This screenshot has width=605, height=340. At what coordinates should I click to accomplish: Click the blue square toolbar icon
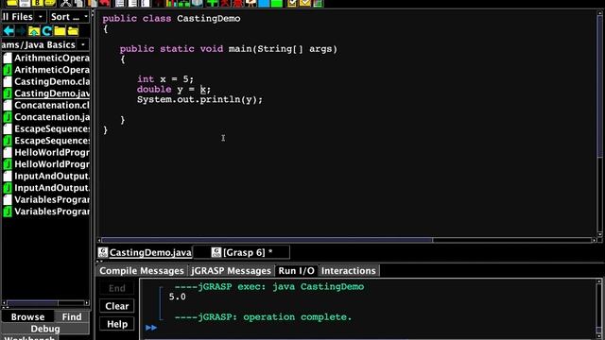point(264,3)
